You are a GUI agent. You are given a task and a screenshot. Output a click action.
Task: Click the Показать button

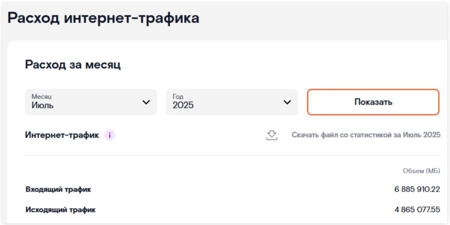point(373,102)
